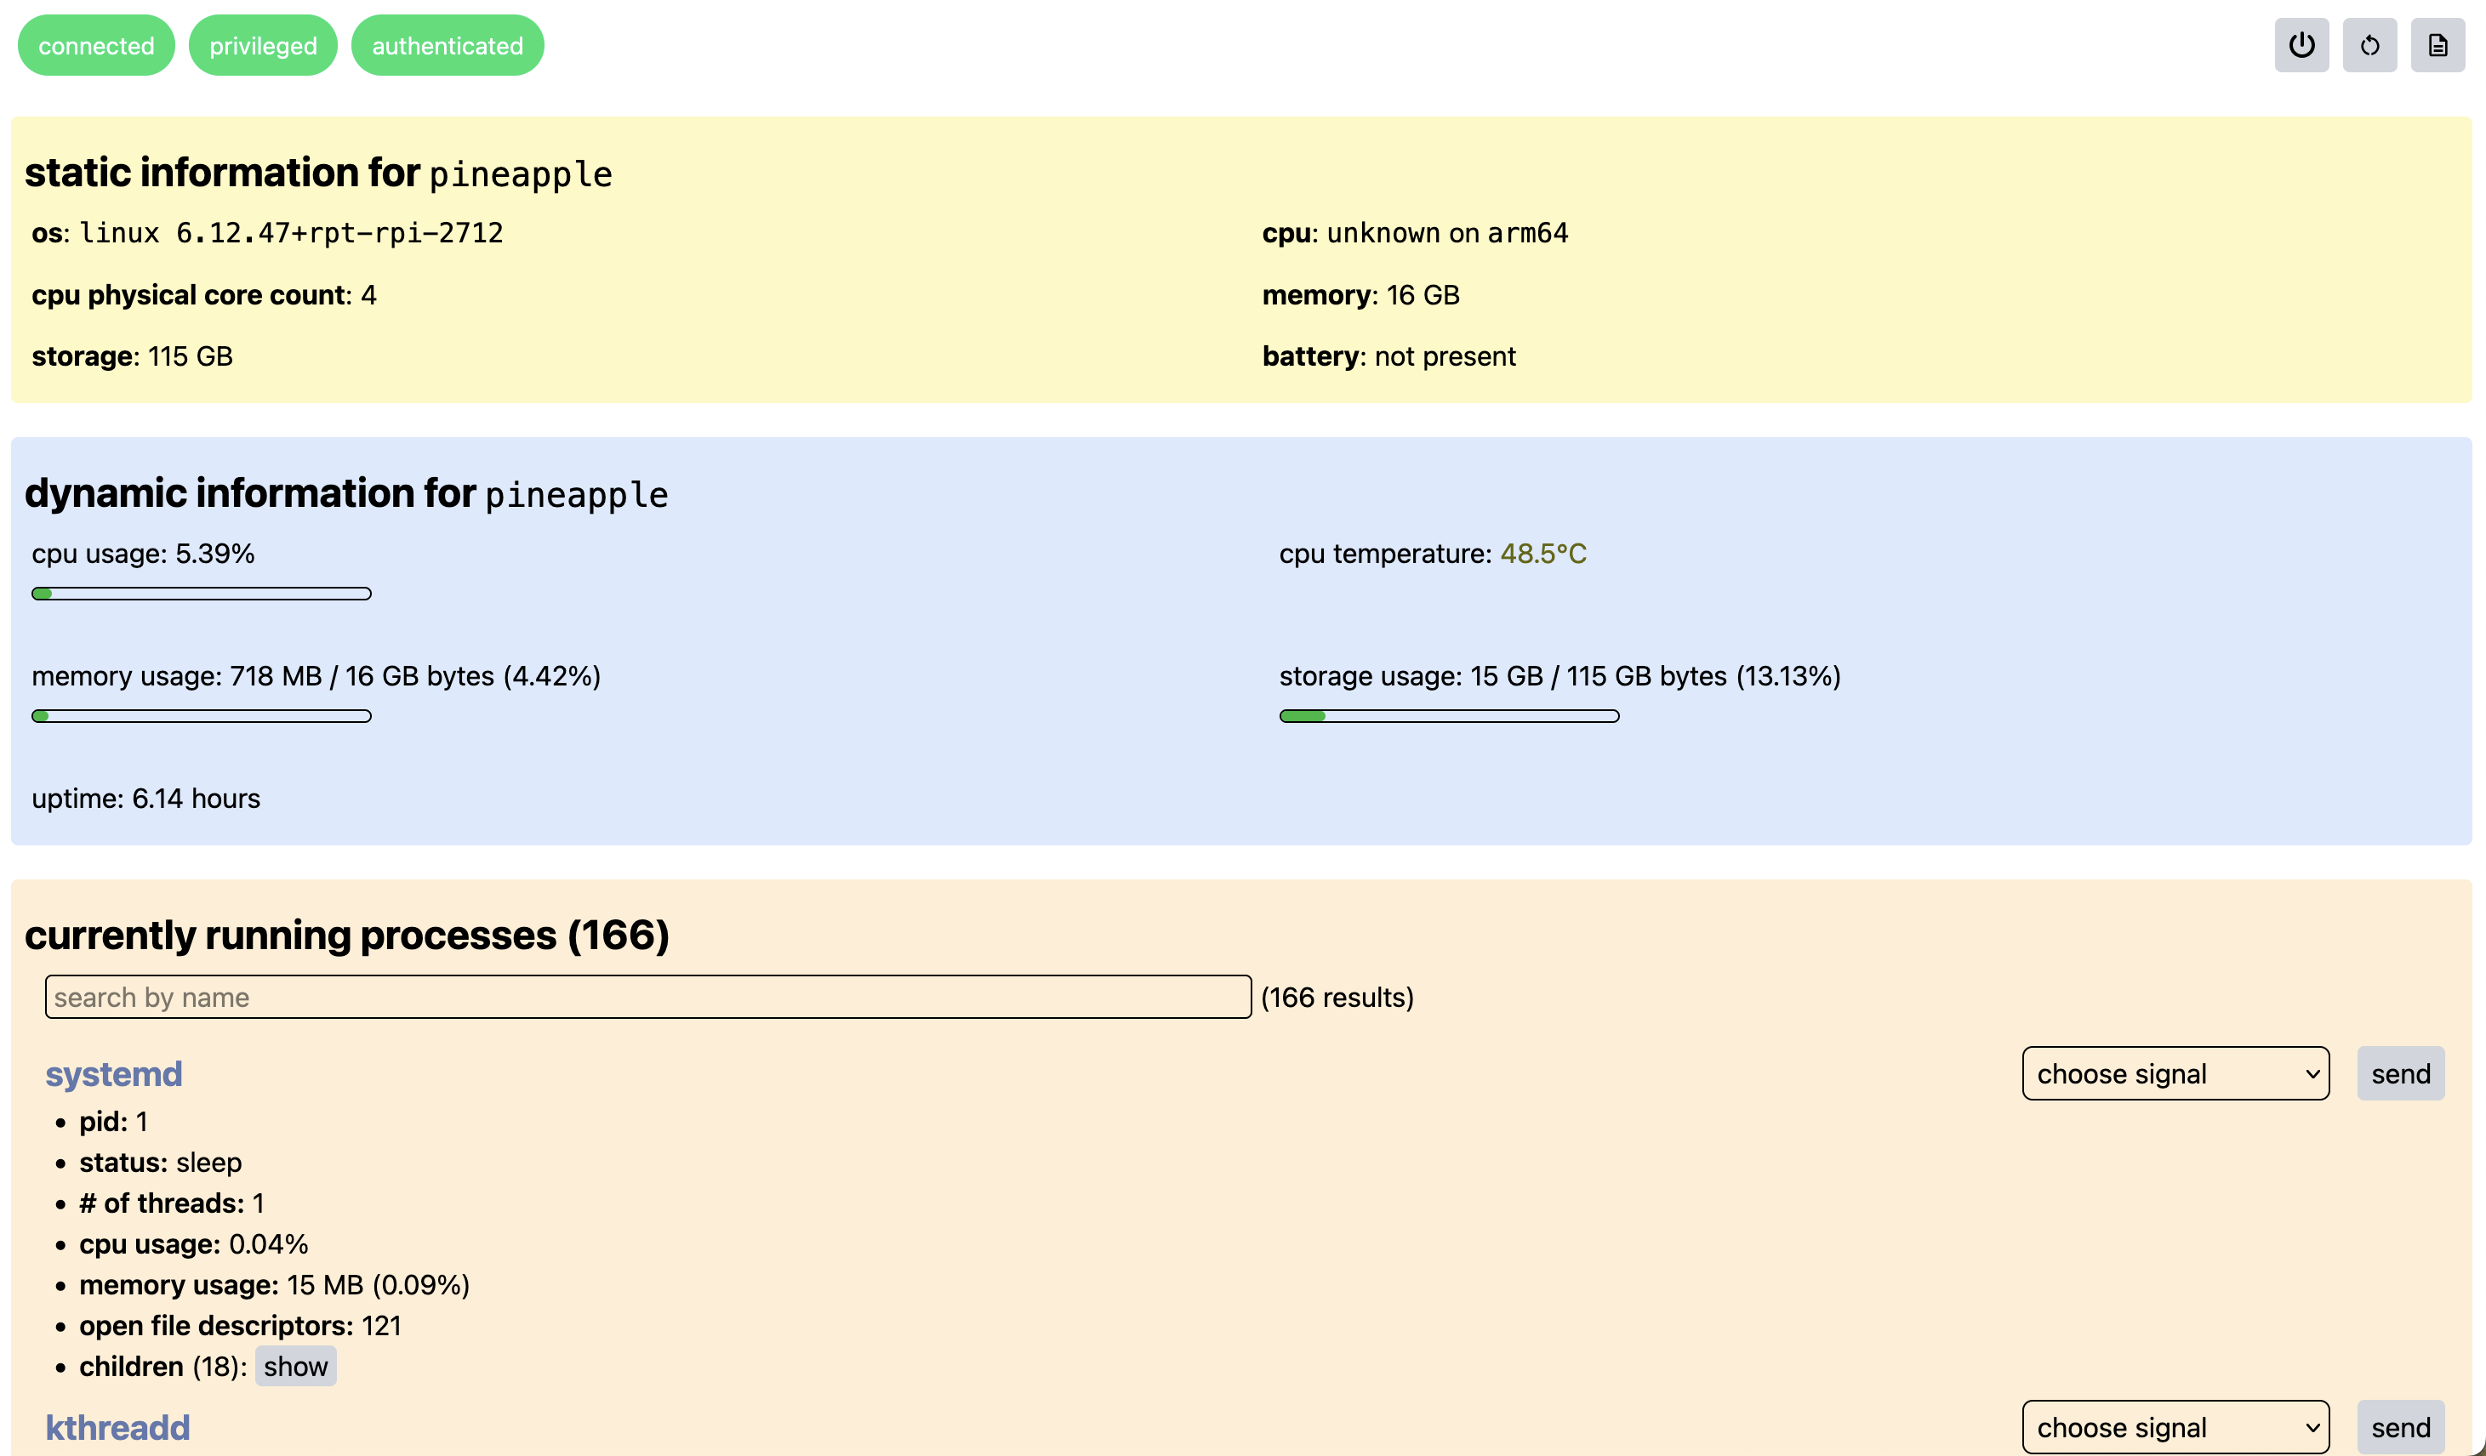The image size is (2486, 1456).
Task: Click the storage usage 15 GB / 115 GB text
Action: [x=1559, y=676]
